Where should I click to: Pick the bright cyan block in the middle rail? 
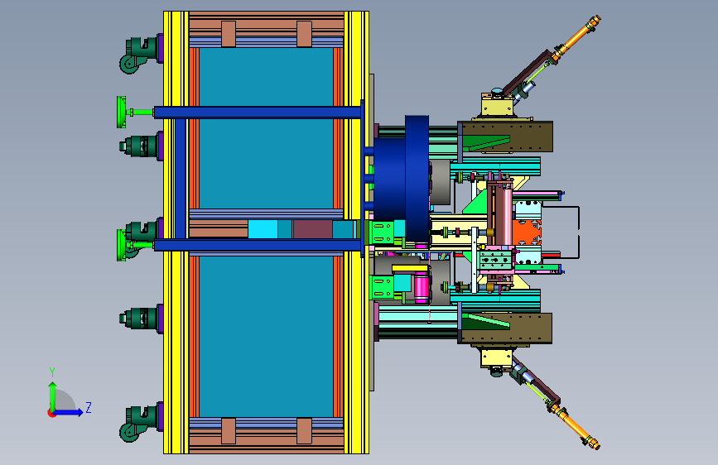tap(263, 229)
